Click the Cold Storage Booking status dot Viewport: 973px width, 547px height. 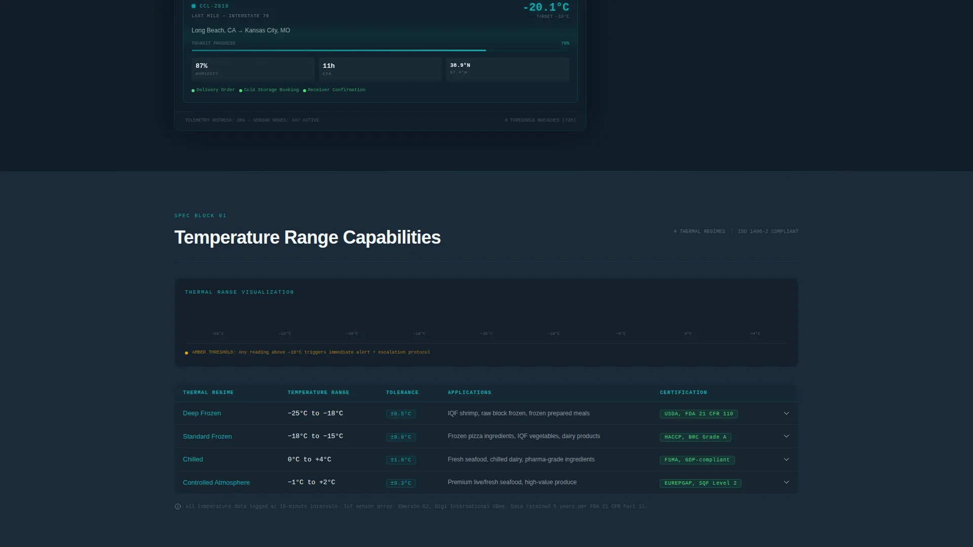[x=241, y=91]
